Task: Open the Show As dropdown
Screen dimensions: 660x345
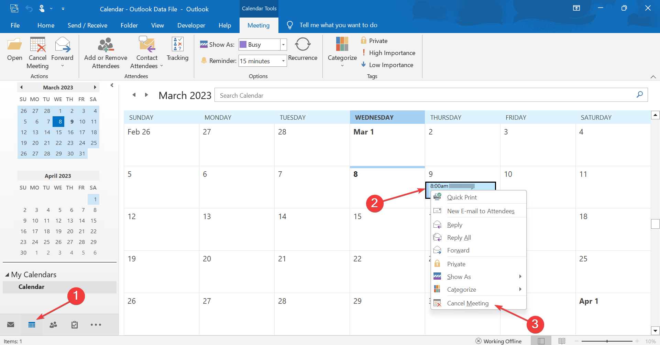Action: coord(283,44)
